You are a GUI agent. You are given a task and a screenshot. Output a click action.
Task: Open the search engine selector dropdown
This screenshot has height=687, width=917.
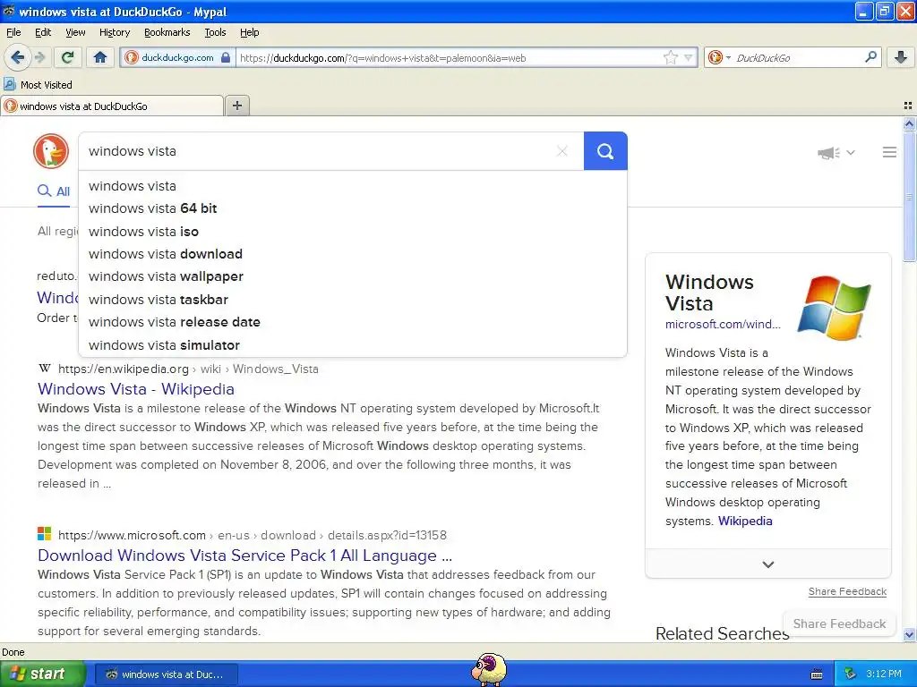pos(719,57)
